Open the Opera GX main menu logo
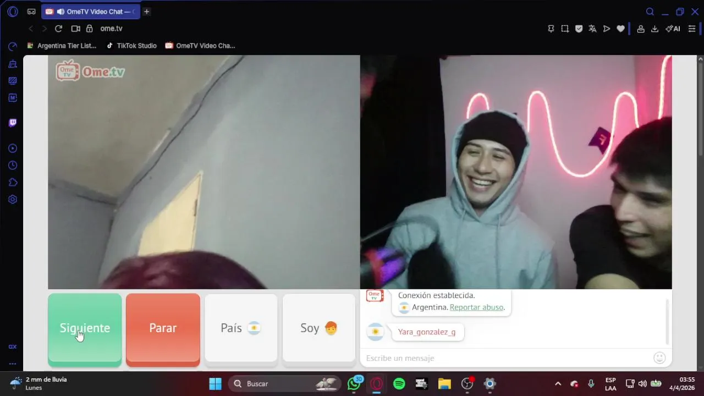704x396 pixels. click(13, 12)
